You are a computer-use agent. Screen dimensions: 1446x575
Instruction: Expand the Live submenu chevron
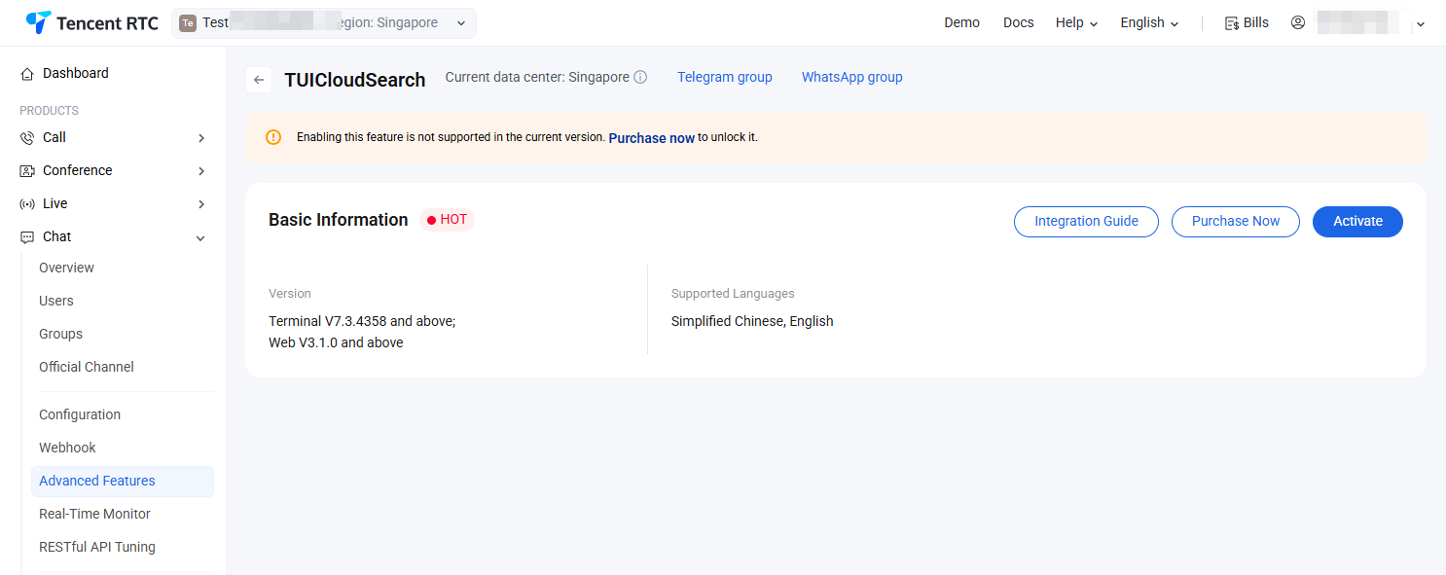click(x=201, y=204)
